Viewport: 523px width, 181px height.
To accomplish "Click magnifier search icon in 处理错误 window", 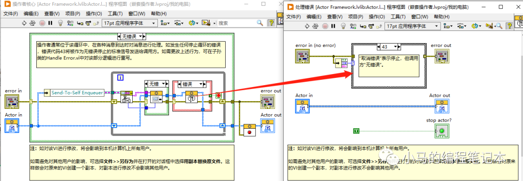I will click(x=499, y=26).
